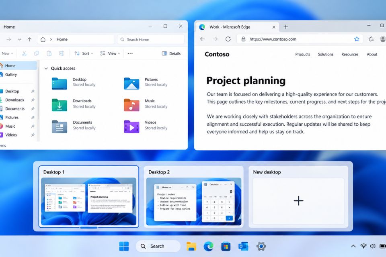Screen dimensions: 386x257
Task: Create a New desktop with the plus
Action: (x=298, y=201)
